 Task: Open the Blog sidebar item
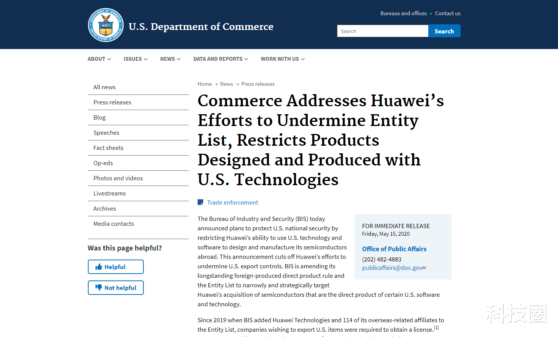pyautogui.click(x=138, y=118)
